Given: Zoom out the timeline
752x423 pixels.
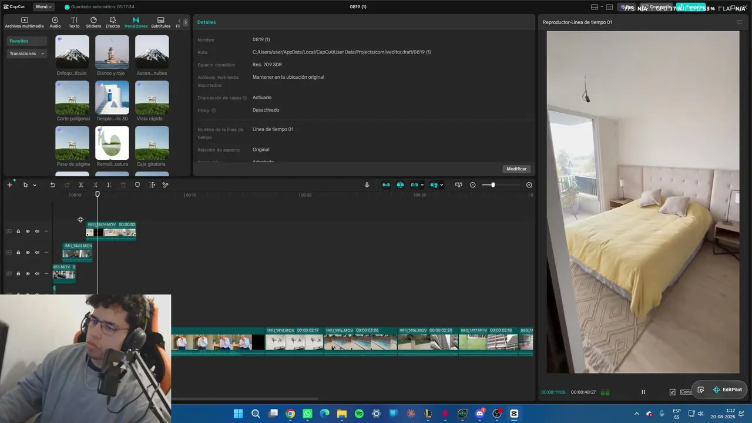Looking at the screenshot, I should point(473,185).
